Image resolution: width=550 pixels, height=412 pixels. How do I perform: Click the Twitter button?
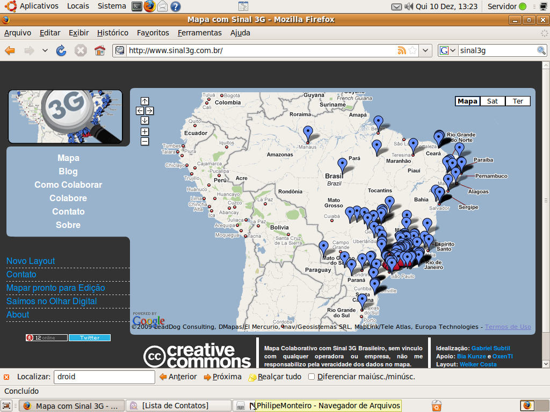(90, 338)
